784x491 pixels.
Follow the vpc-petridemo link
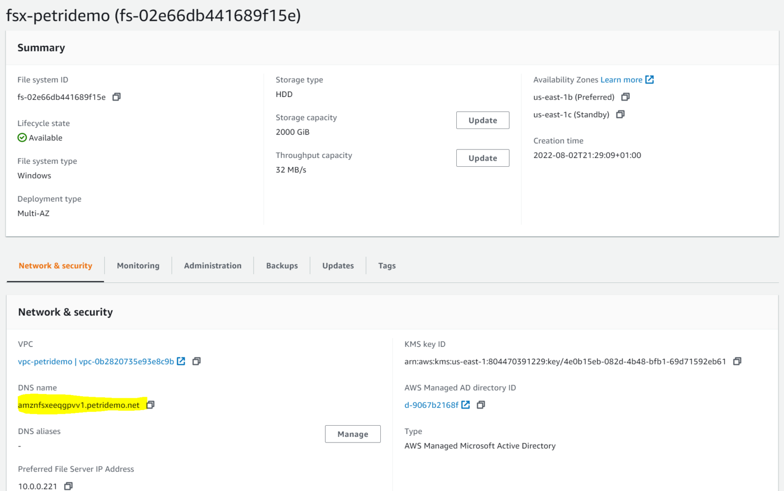click(46, 361)
